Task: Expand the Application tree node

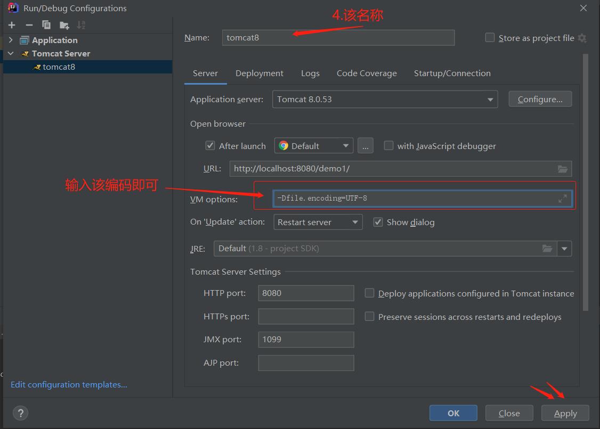Action: coord(11,40)
